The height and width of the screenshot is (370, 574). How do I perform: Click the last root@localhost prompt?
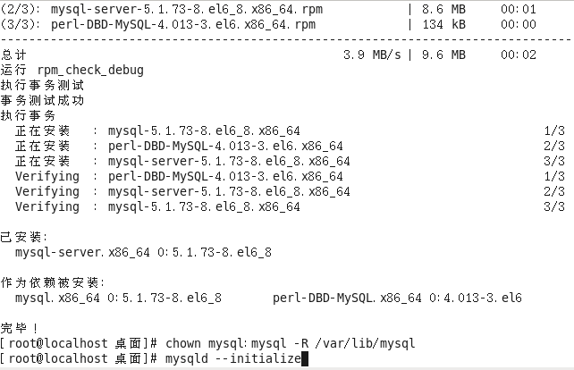coord(79,358)
